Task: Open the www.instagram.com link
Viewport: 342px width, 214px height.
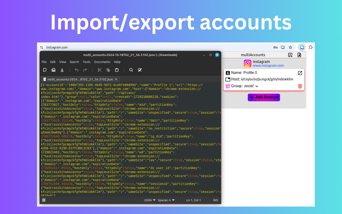Action: [x=268, y=66]
